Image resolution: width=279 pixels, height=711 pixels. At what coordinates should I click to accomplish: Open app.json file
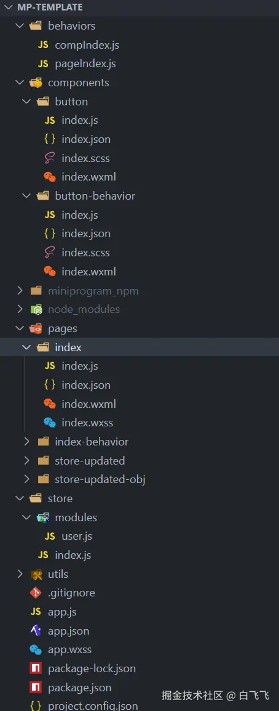(x=69, y=631)
